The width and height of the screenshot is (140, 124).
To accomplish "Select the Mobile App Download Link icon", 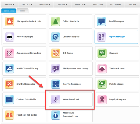I will pyautogui.click(x=56, y=115).
